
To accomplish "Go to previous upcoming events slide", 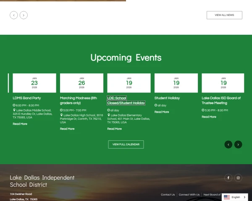I will click(228, 144).
